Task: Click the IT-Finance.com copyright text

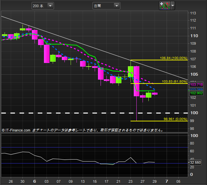Action: click(x=16, y=130)
